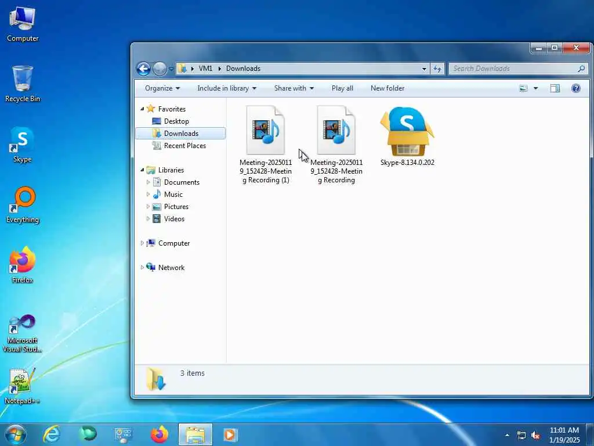Open the view options dropdown arrow
The image size is (594, 446).
pos(535,88)
